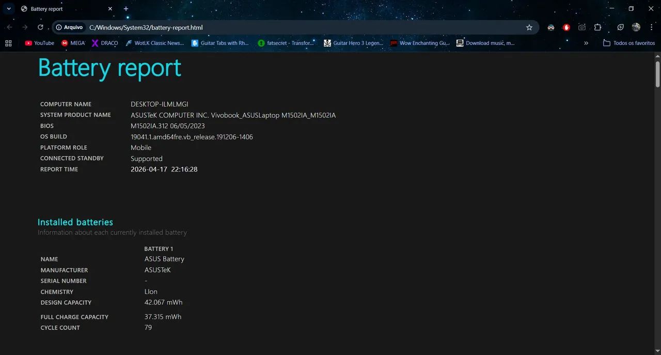Open the fatsecret bookmark
The height and width of the screenshot is (355, 661).
point(286,43)
